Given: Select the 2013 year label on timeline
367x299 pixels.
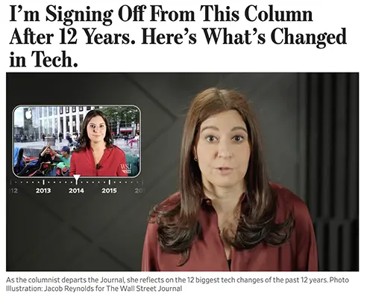Looking at the screenshot, I should tap(43, 191).
